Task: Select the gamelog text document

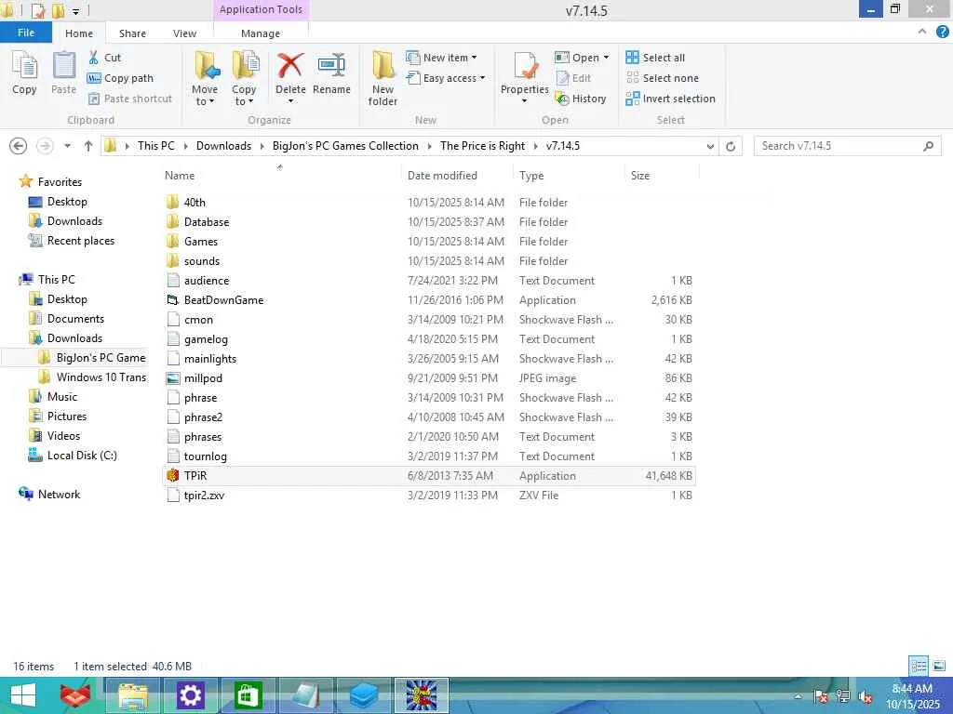Action: pyautogui.click(x=429, y=339)
